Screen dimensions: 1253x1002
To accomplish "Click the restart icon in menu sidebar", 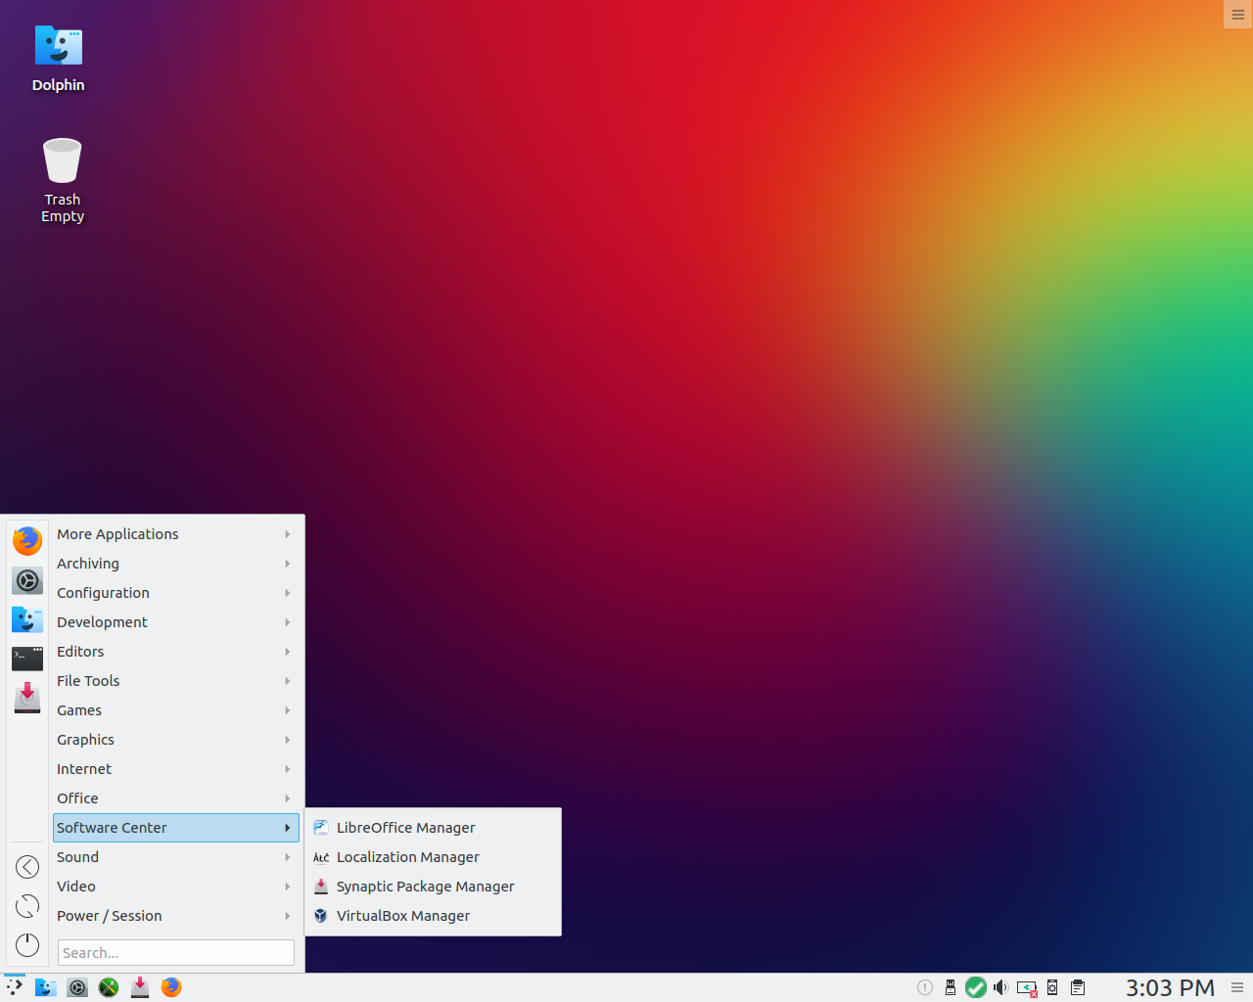I will point(27,906).
